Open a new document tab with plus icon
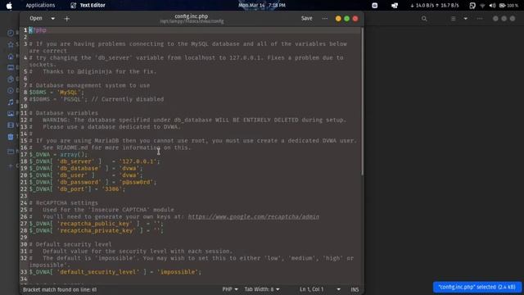 click(x=67, y=19)
